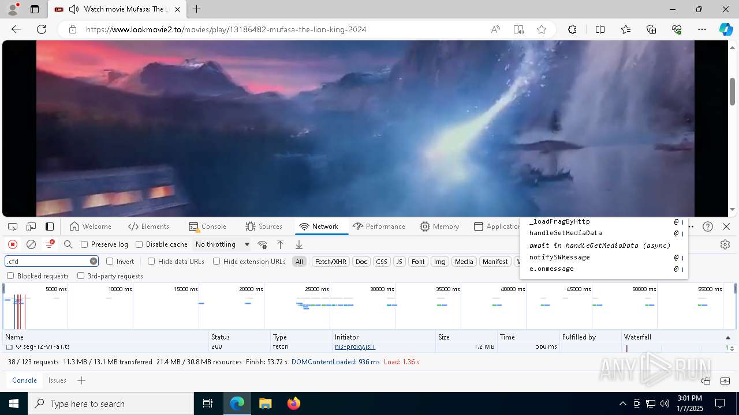Open network conditions wifi-gear icon
Image resolution: width=739 pixels, height=415 pixels.
click(x=262, y=244)
